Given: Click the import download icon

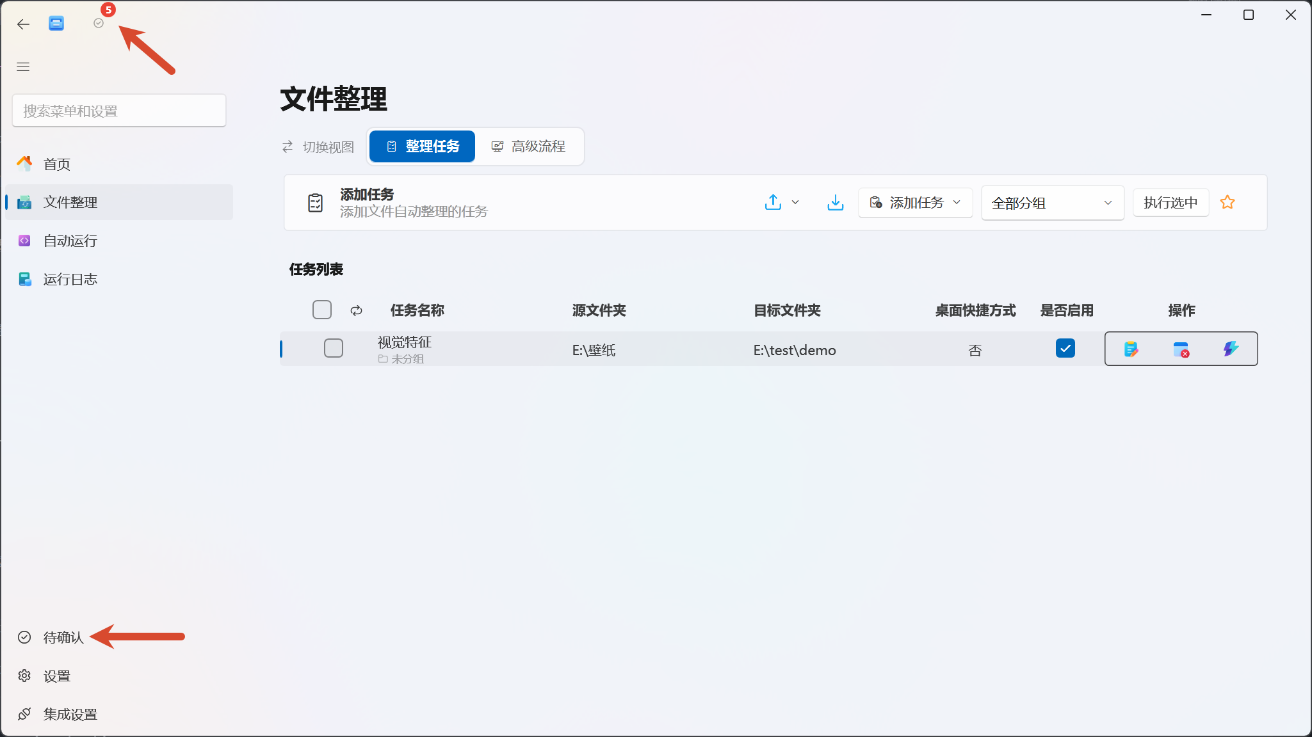Looking at the screenshot, I should point(835,202).
